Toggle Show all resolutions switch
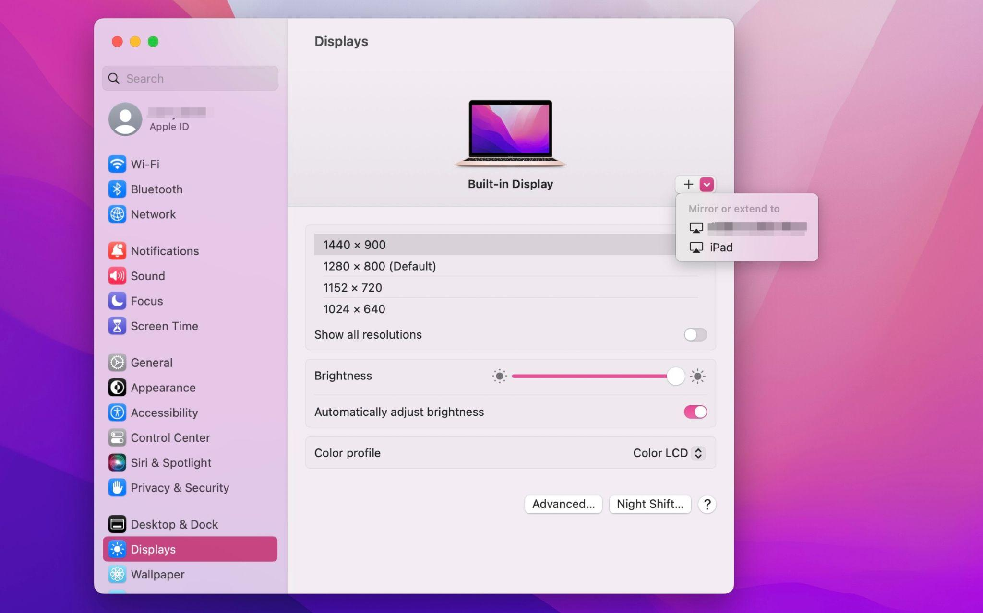Image resolution: width=983 pixels, height=613 pixels. tap(695, 334)
